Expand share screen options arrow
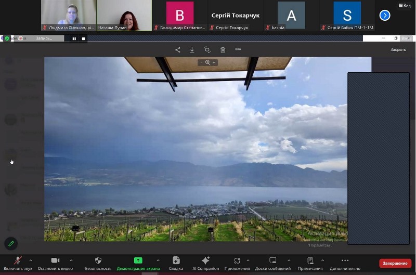416x275 pixels. (x=158, y=260)
